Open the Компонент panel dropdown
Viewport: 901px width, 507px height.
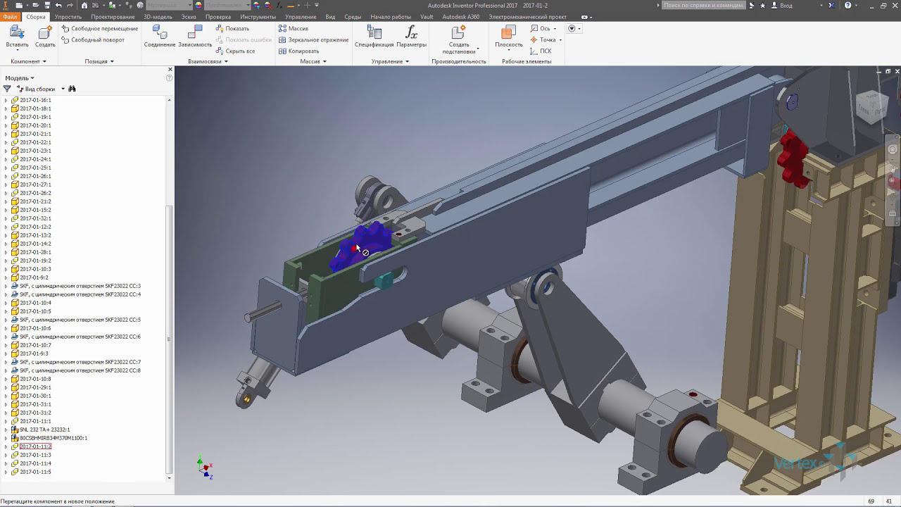pyautogui.click(x=28, y=62)
